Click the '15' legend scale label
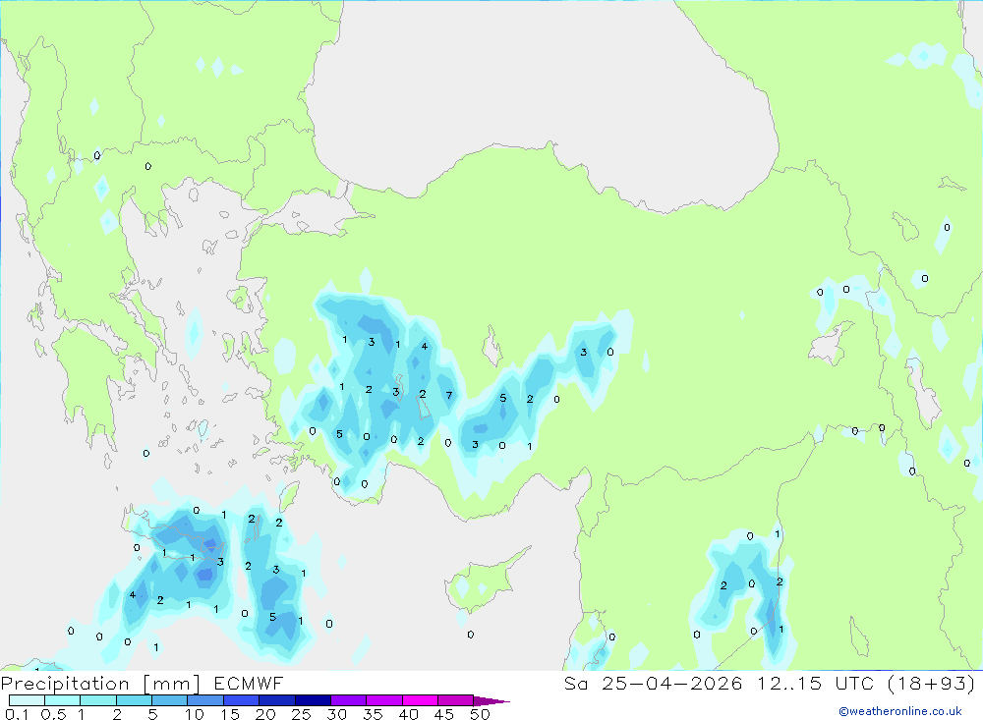983x720 pixels. 230,714
